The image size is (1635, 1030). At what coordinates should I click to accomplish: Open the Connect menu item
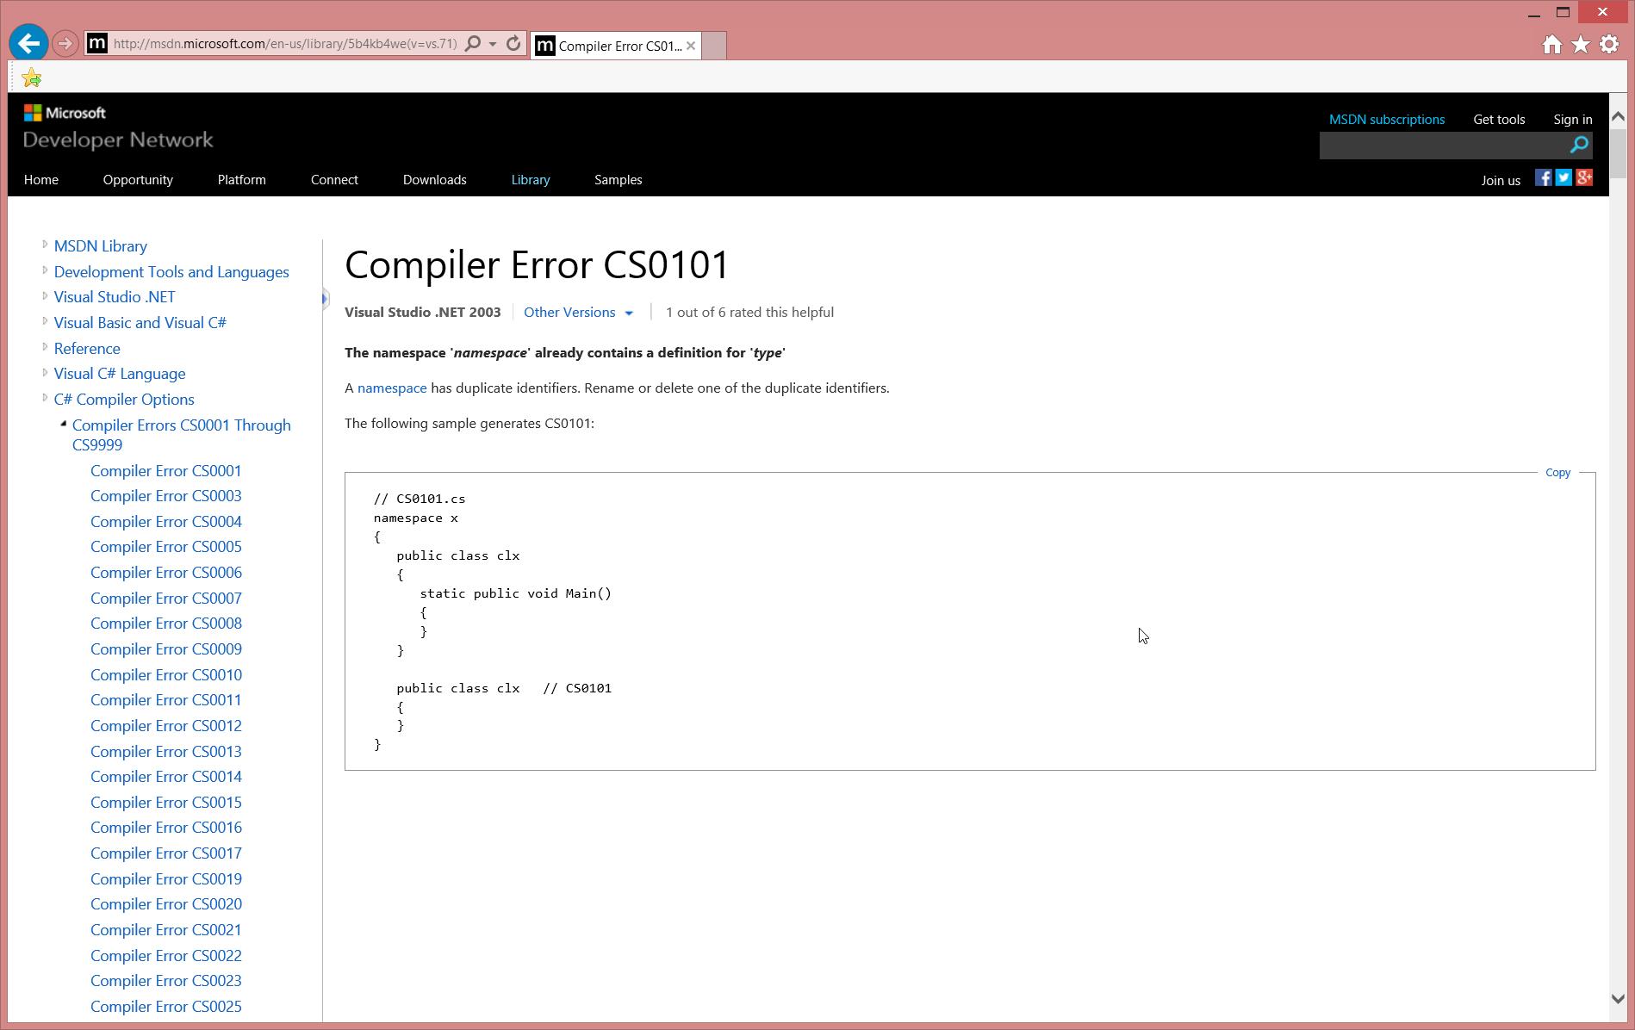pos(334,179)
